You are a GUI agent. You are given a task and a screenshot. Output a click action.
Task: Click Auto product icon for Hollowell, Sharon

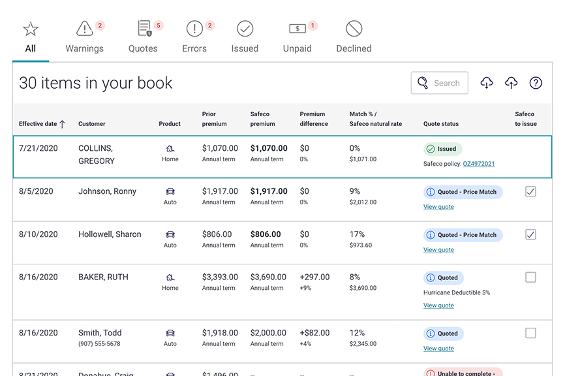[170, 234]
